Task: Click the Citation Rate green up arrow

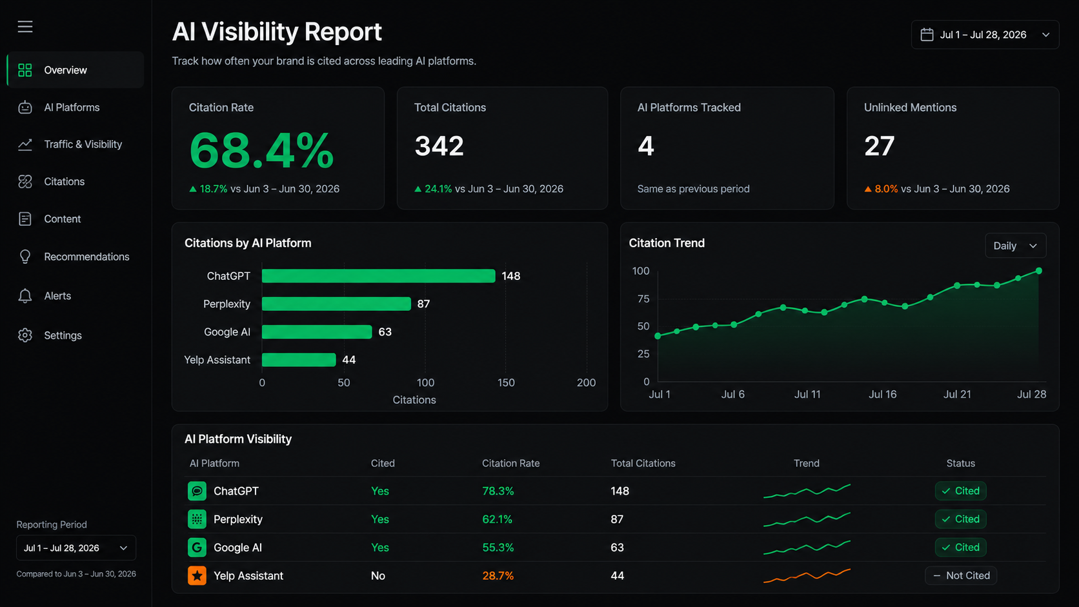Action: click(x=192, y=189)
